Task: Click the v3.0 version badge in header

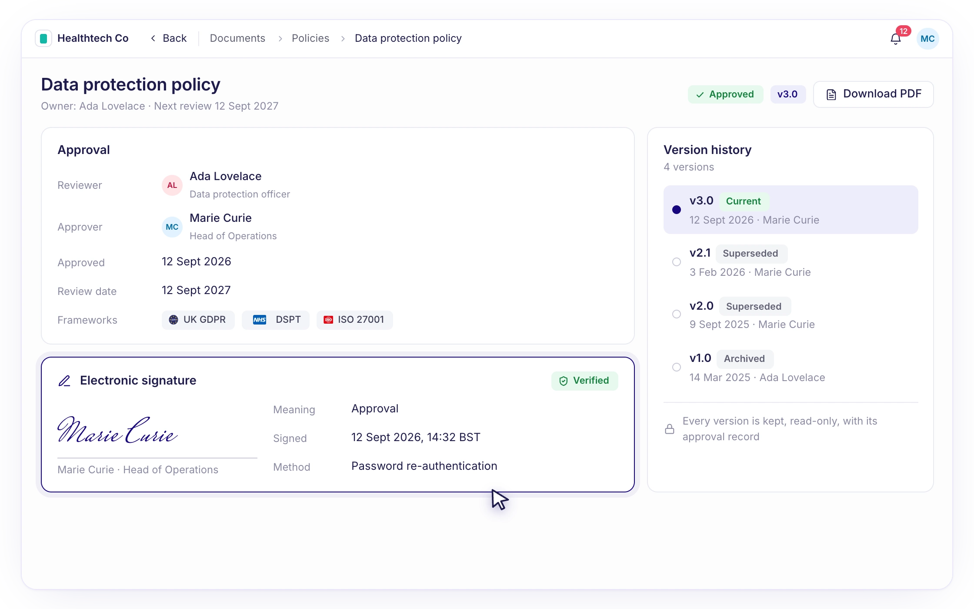Action: (788, 94)
